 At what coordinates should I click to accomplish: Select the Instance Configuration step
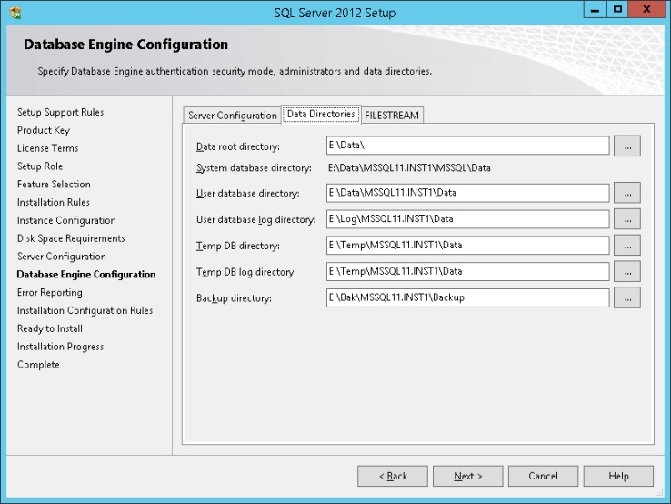[66, 220]
